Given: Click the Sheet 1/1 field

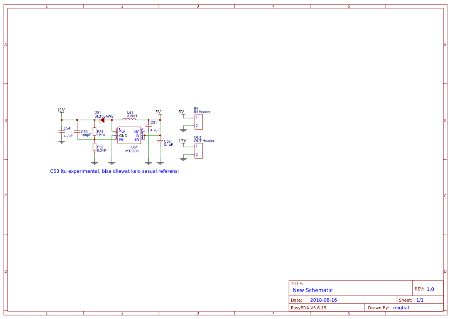Looking at the screenshot, I should (421, 300).
